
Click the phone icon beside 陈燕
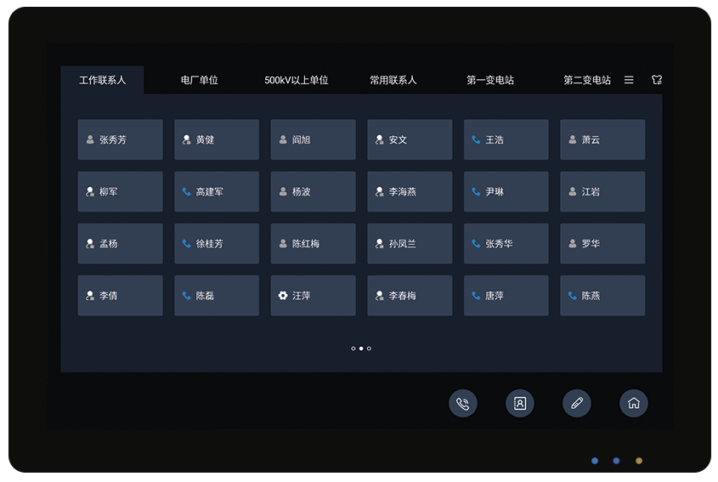click(x=573, y=296)
